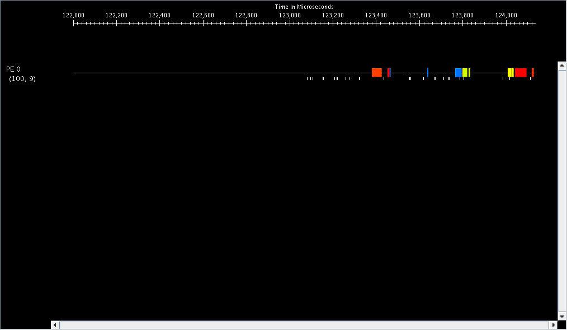
Task: Click the 122,000 tick label on axis
Action: (73, 15)
